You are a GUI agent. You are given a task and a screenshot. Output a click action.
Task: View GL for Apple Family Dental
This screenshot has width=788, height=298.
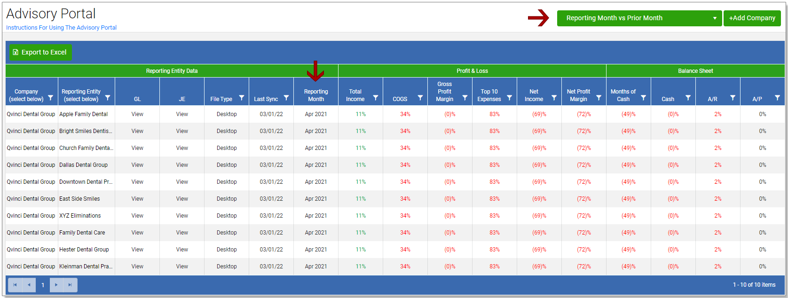tap(137, 114)
